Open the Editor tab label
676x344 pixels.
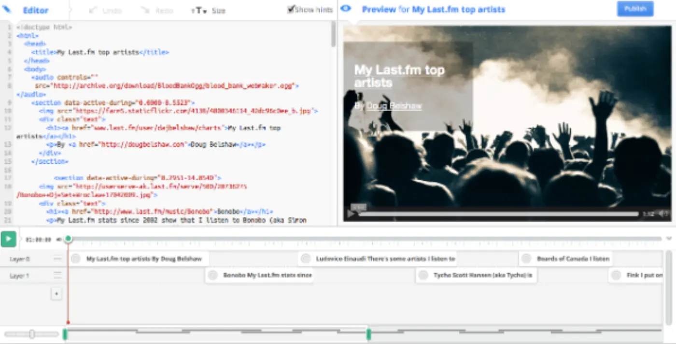coord(36,10)
